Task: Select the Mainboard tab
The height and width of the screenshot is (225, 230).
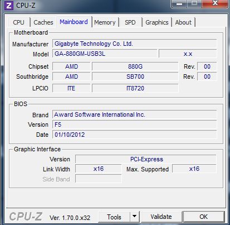Action: coord(74,22)
